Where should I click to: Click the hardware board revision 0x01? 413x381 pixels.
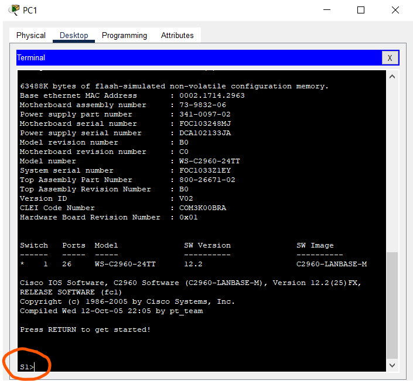click(x=189, y=217)
